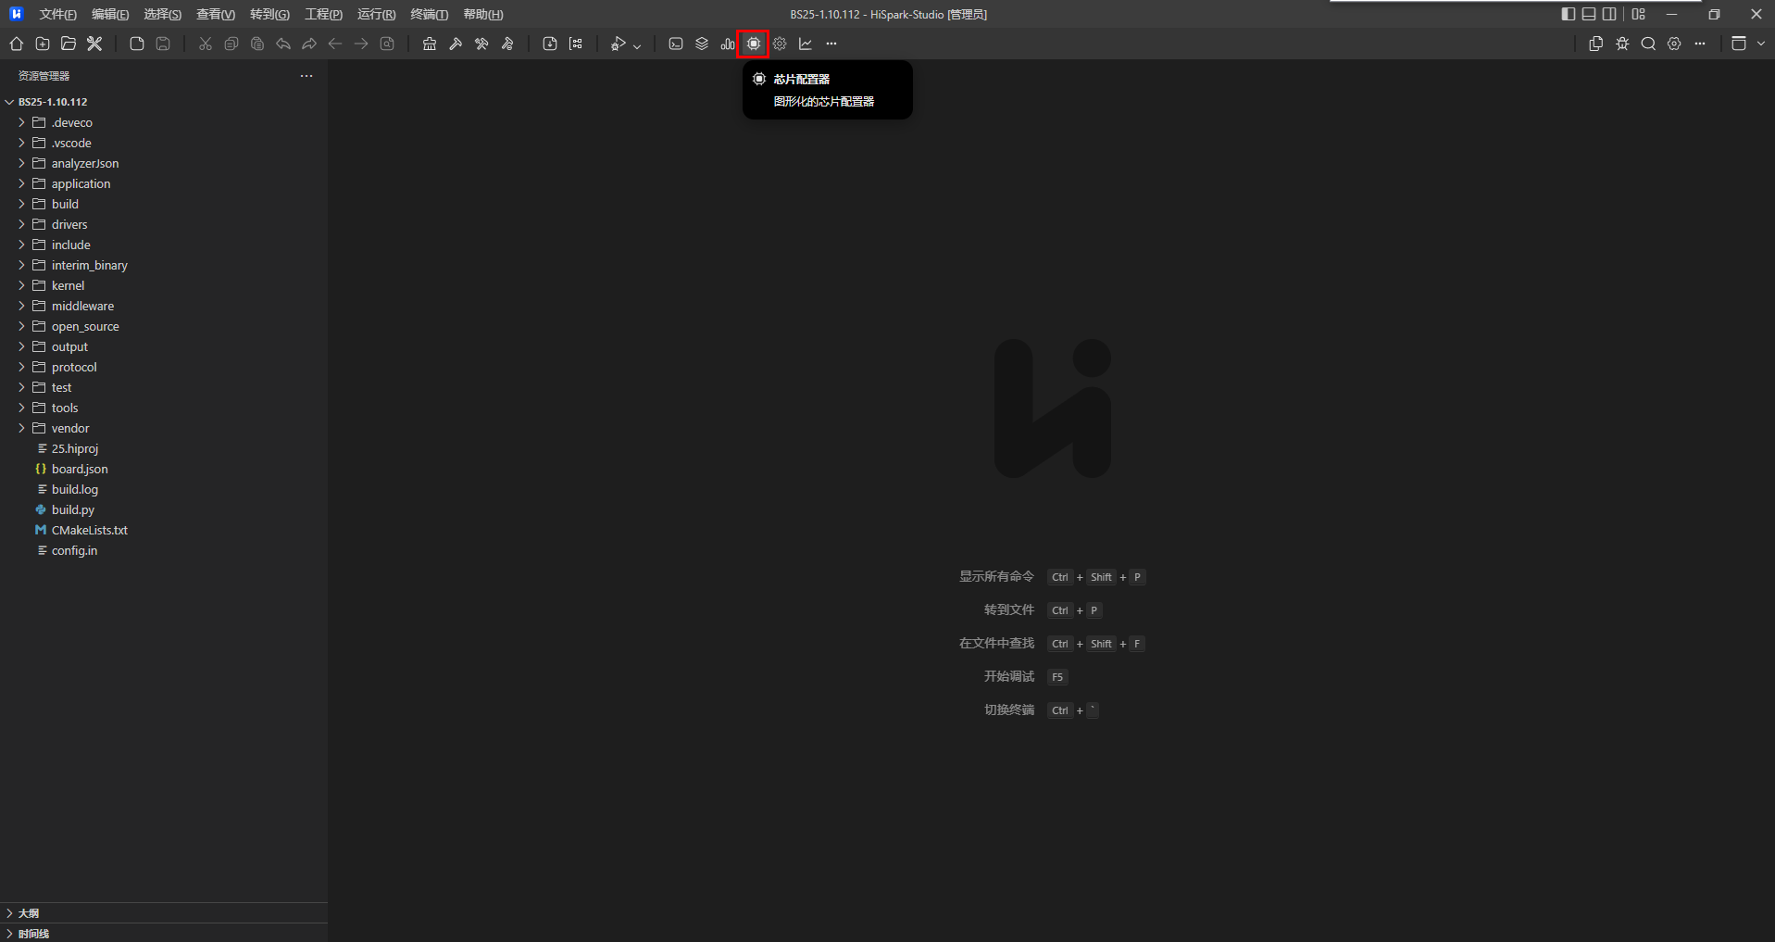1775x942 pixels.
Task: Open the 工程(P) menu
Action: (323, 14)
